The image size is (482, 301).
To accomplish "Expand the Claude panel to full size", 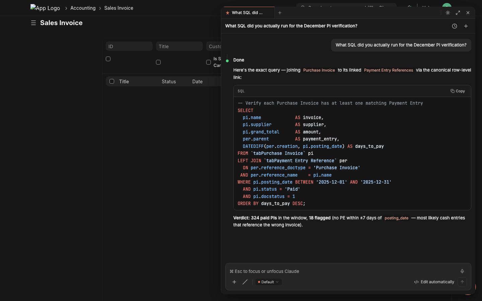I will point(458,13).
